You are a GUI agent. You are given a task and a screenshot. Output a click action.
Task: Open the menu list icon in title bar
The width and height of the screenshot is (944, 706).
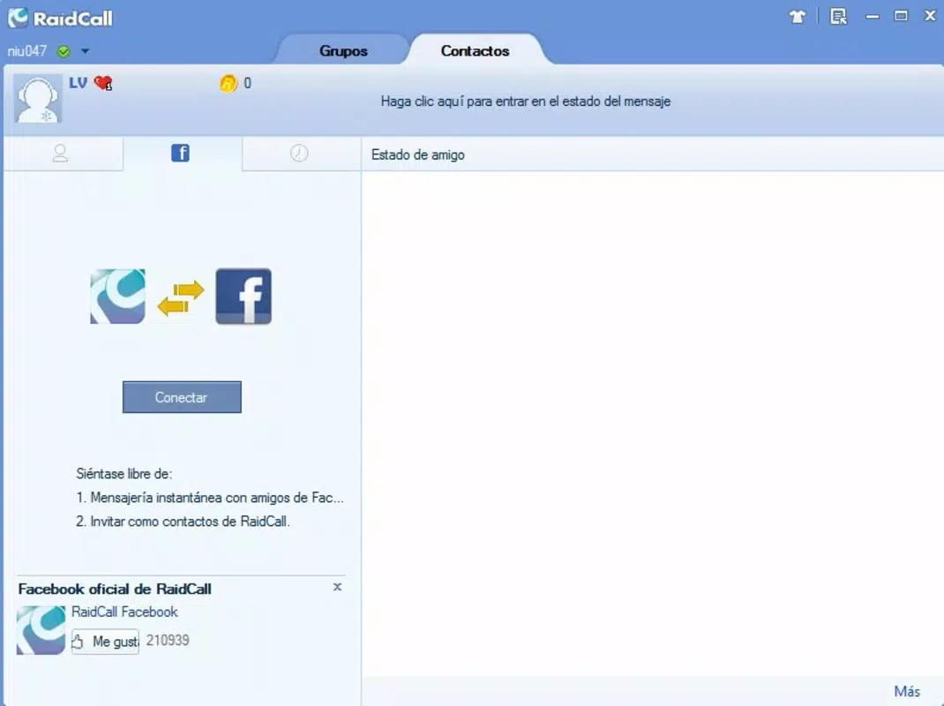click(838, 17)
